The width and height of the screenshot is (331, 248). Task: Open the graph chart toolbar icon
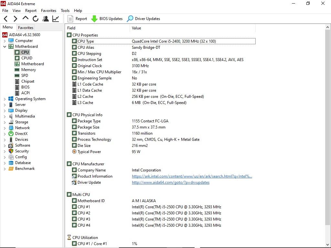[56, 19]
